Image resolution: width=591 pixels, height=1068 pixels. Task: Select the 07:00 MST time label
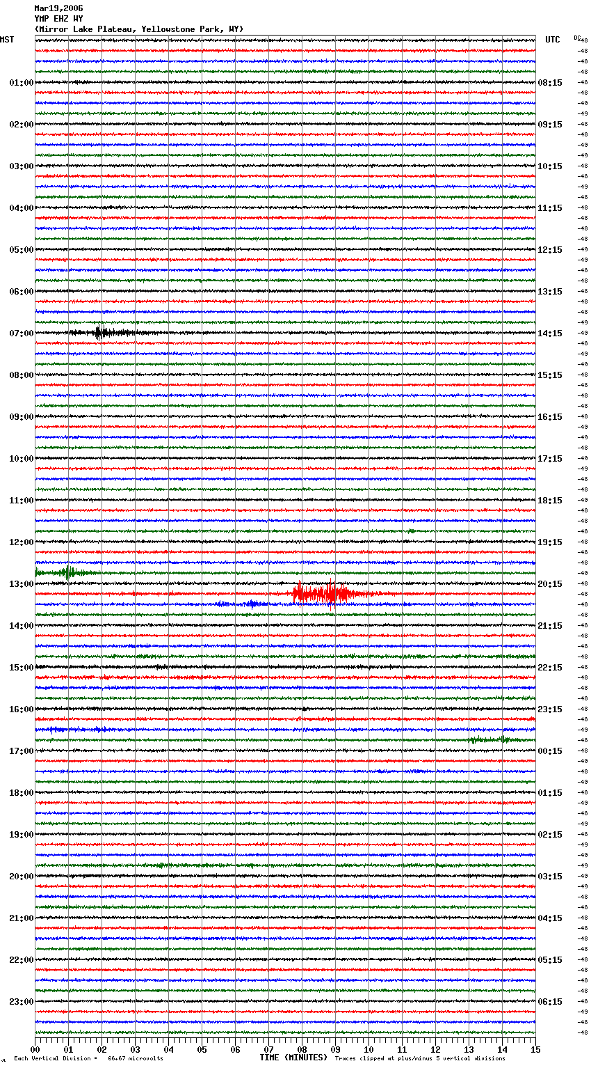(22, 333)
